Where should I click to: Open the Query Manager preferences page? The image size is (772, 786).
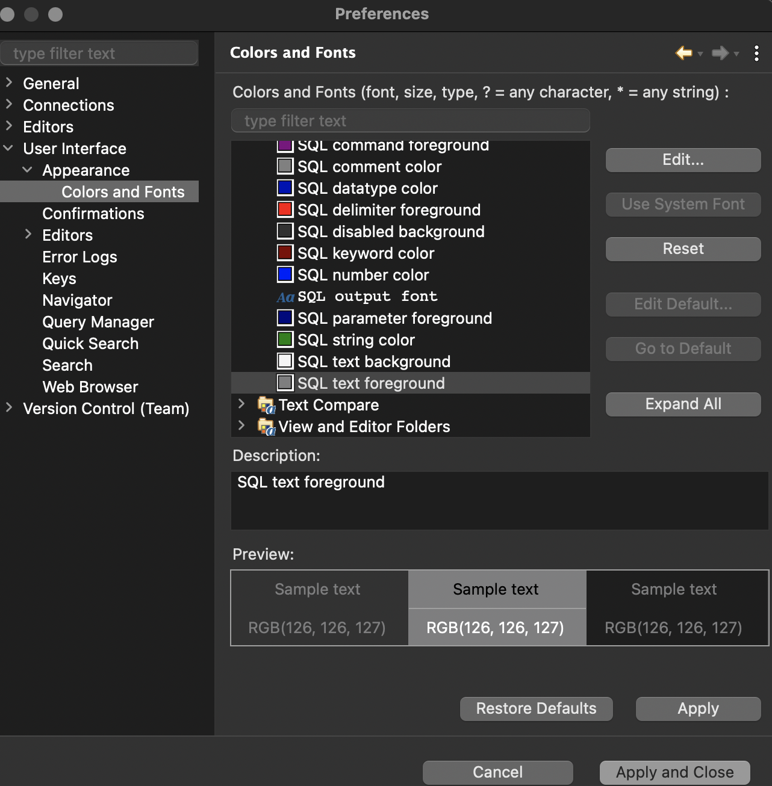coord(98,322)
